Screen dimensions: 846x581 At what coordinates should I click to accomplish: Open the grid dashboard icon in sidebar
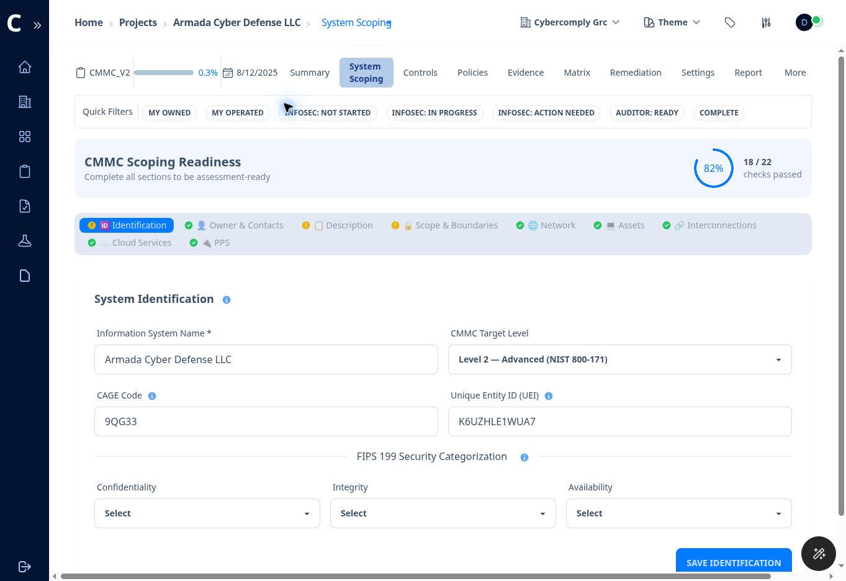pyautogui.click(x=25, y=137)
